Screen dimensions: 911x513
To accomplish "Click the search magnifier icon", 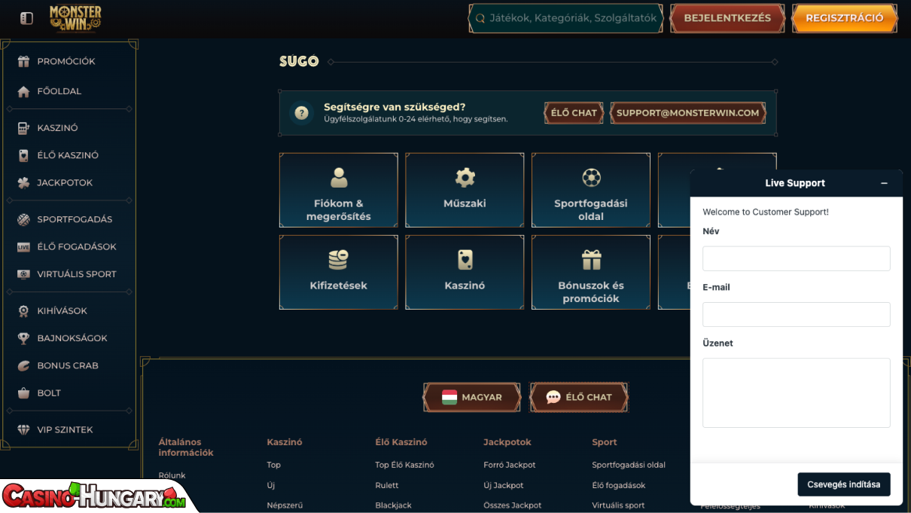I will [x=480, y=18].
